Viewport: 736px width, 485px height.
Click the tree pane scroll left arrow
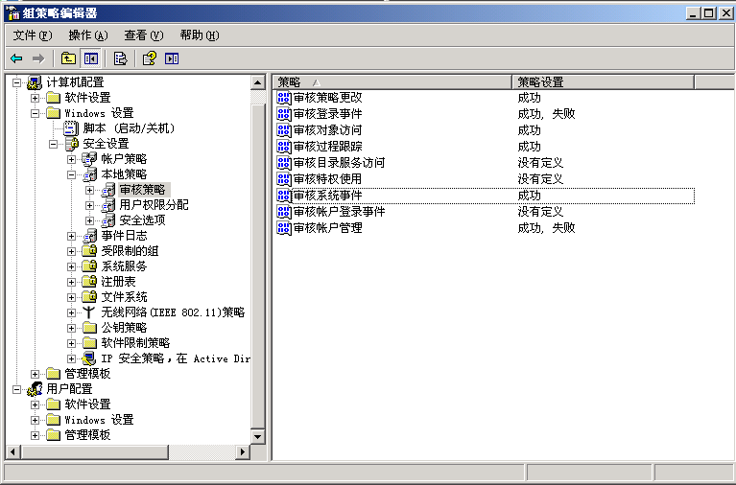point(12,451)
